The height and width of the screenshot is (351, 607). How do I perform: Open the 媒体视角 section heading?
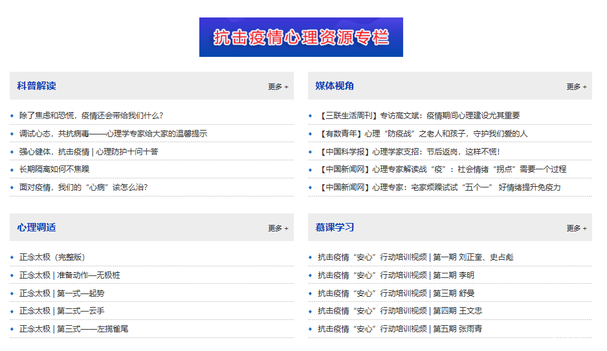pos(335,86)
